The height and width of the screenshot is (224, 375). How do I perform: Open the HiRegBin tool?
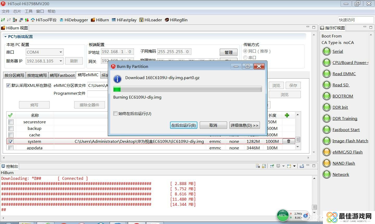coord(176,20)
